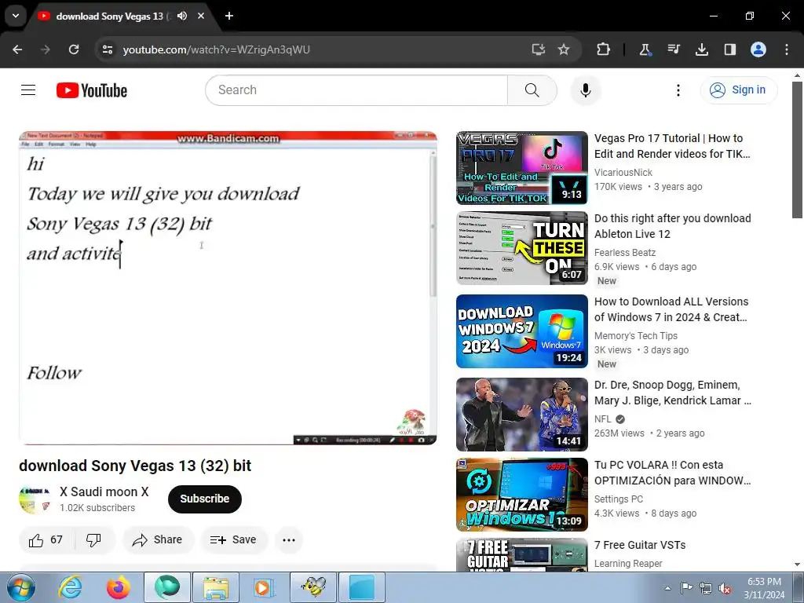Open VicariousNick channel name

point(623,173)
